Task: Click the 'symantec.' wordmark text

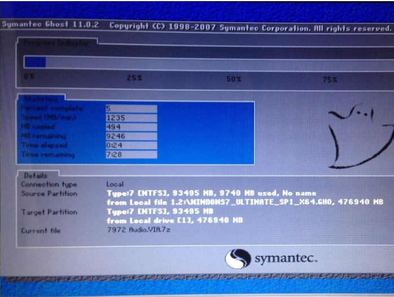Action: [x=286, y=258]
